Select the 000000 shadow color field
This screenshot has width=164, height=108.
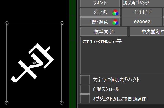pyautogui.click(x=142, y=22)
